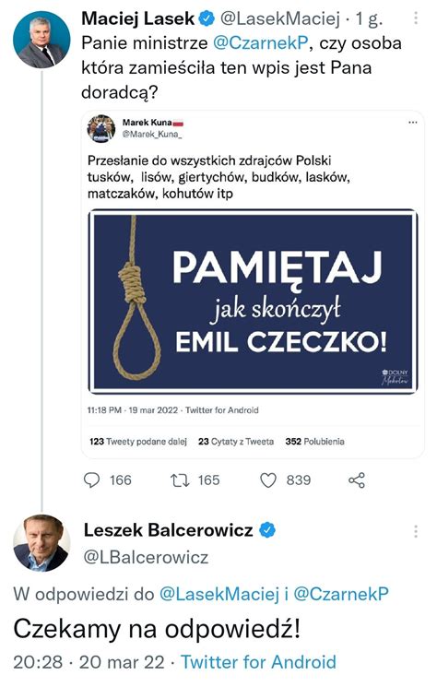Open the 23 Cytaty z Tweeta list

point(236,441)
